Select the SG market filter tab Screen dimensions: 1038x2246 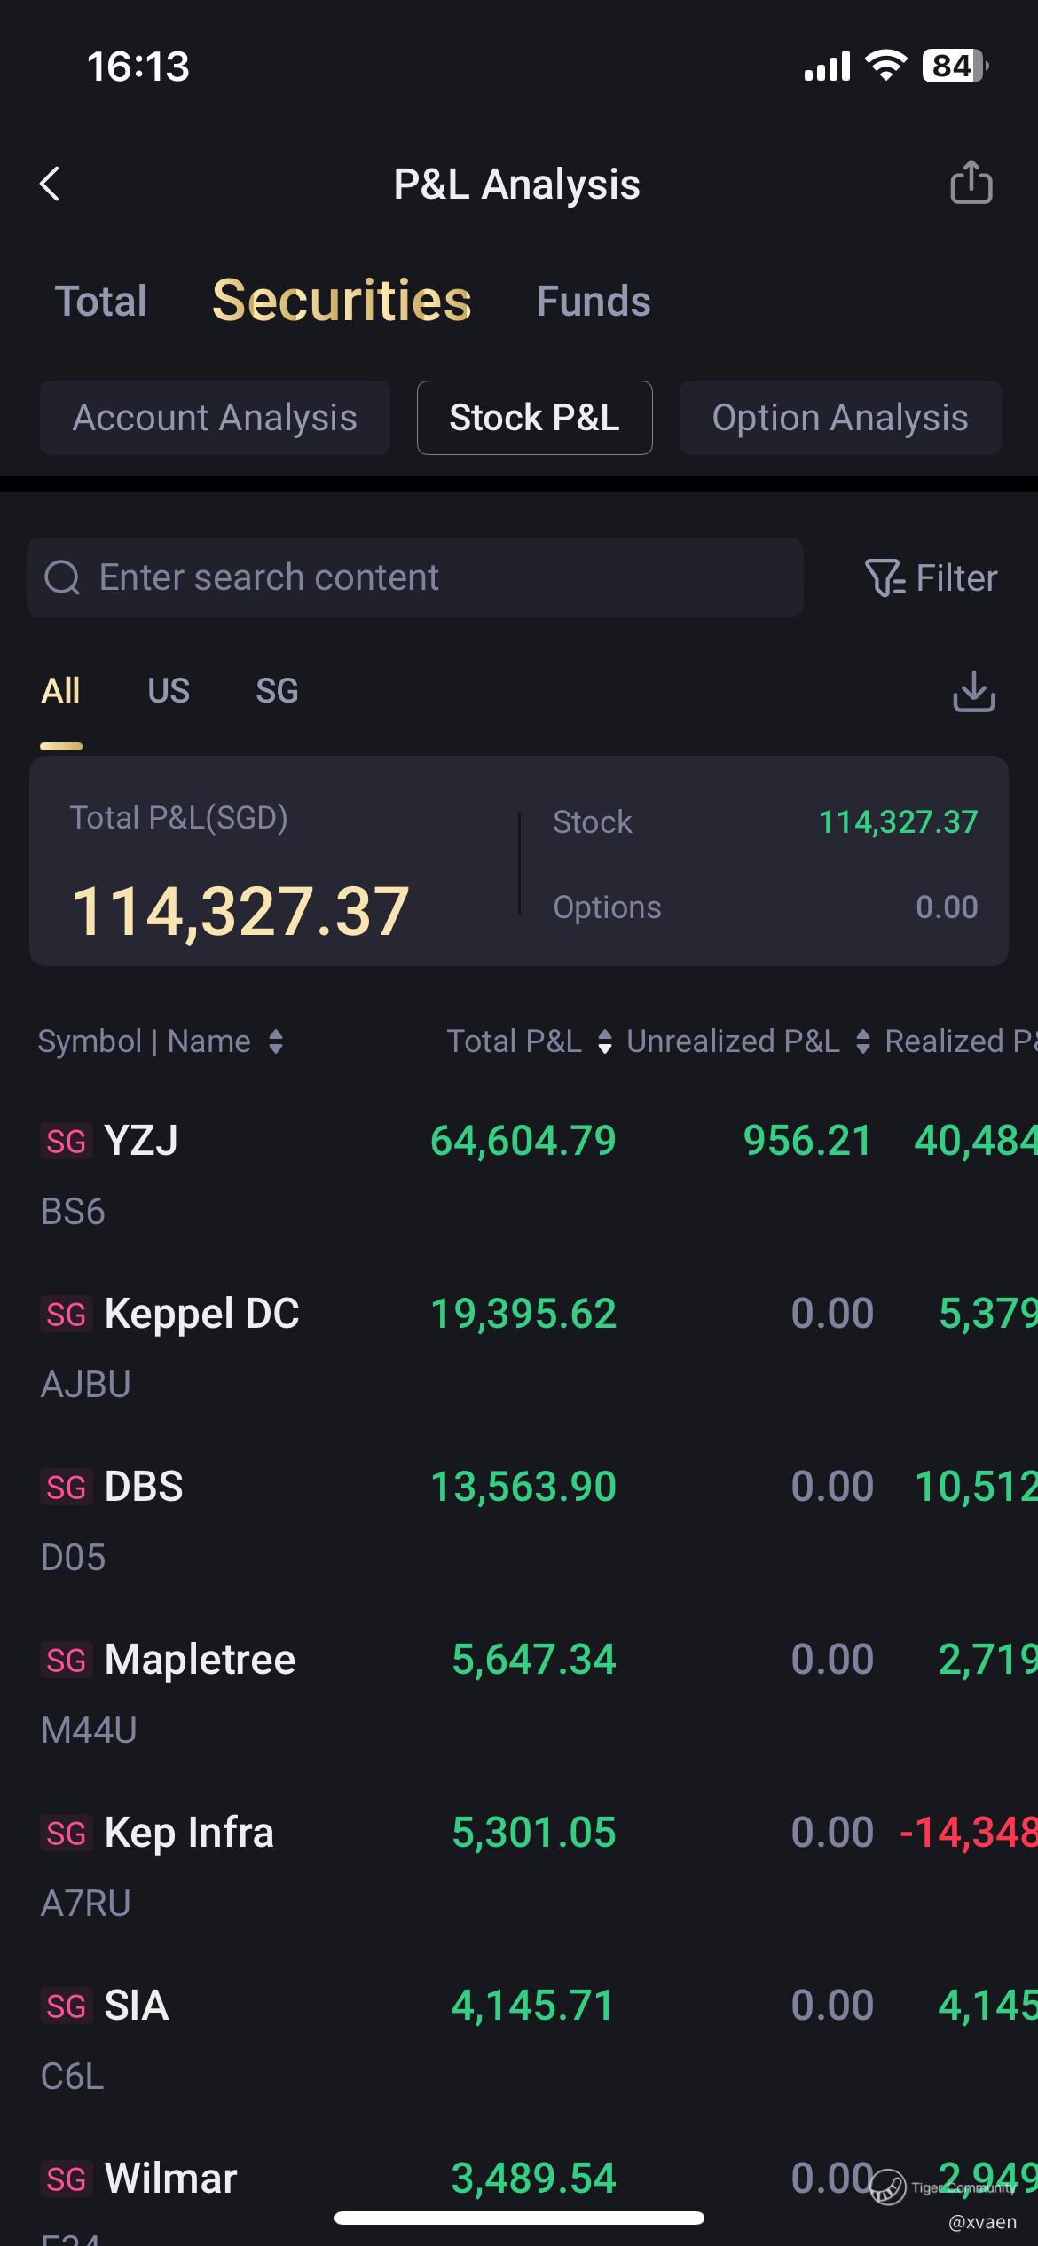pyautogui.click(x=277, y=691)
